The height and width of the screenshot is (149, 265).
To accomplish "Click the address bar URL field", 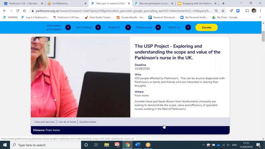I will click(x=123, y=11).
